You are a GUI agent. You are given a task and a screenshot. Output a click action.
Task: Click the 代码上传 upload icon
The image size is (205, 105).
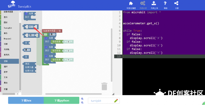[x=154, y=5]
